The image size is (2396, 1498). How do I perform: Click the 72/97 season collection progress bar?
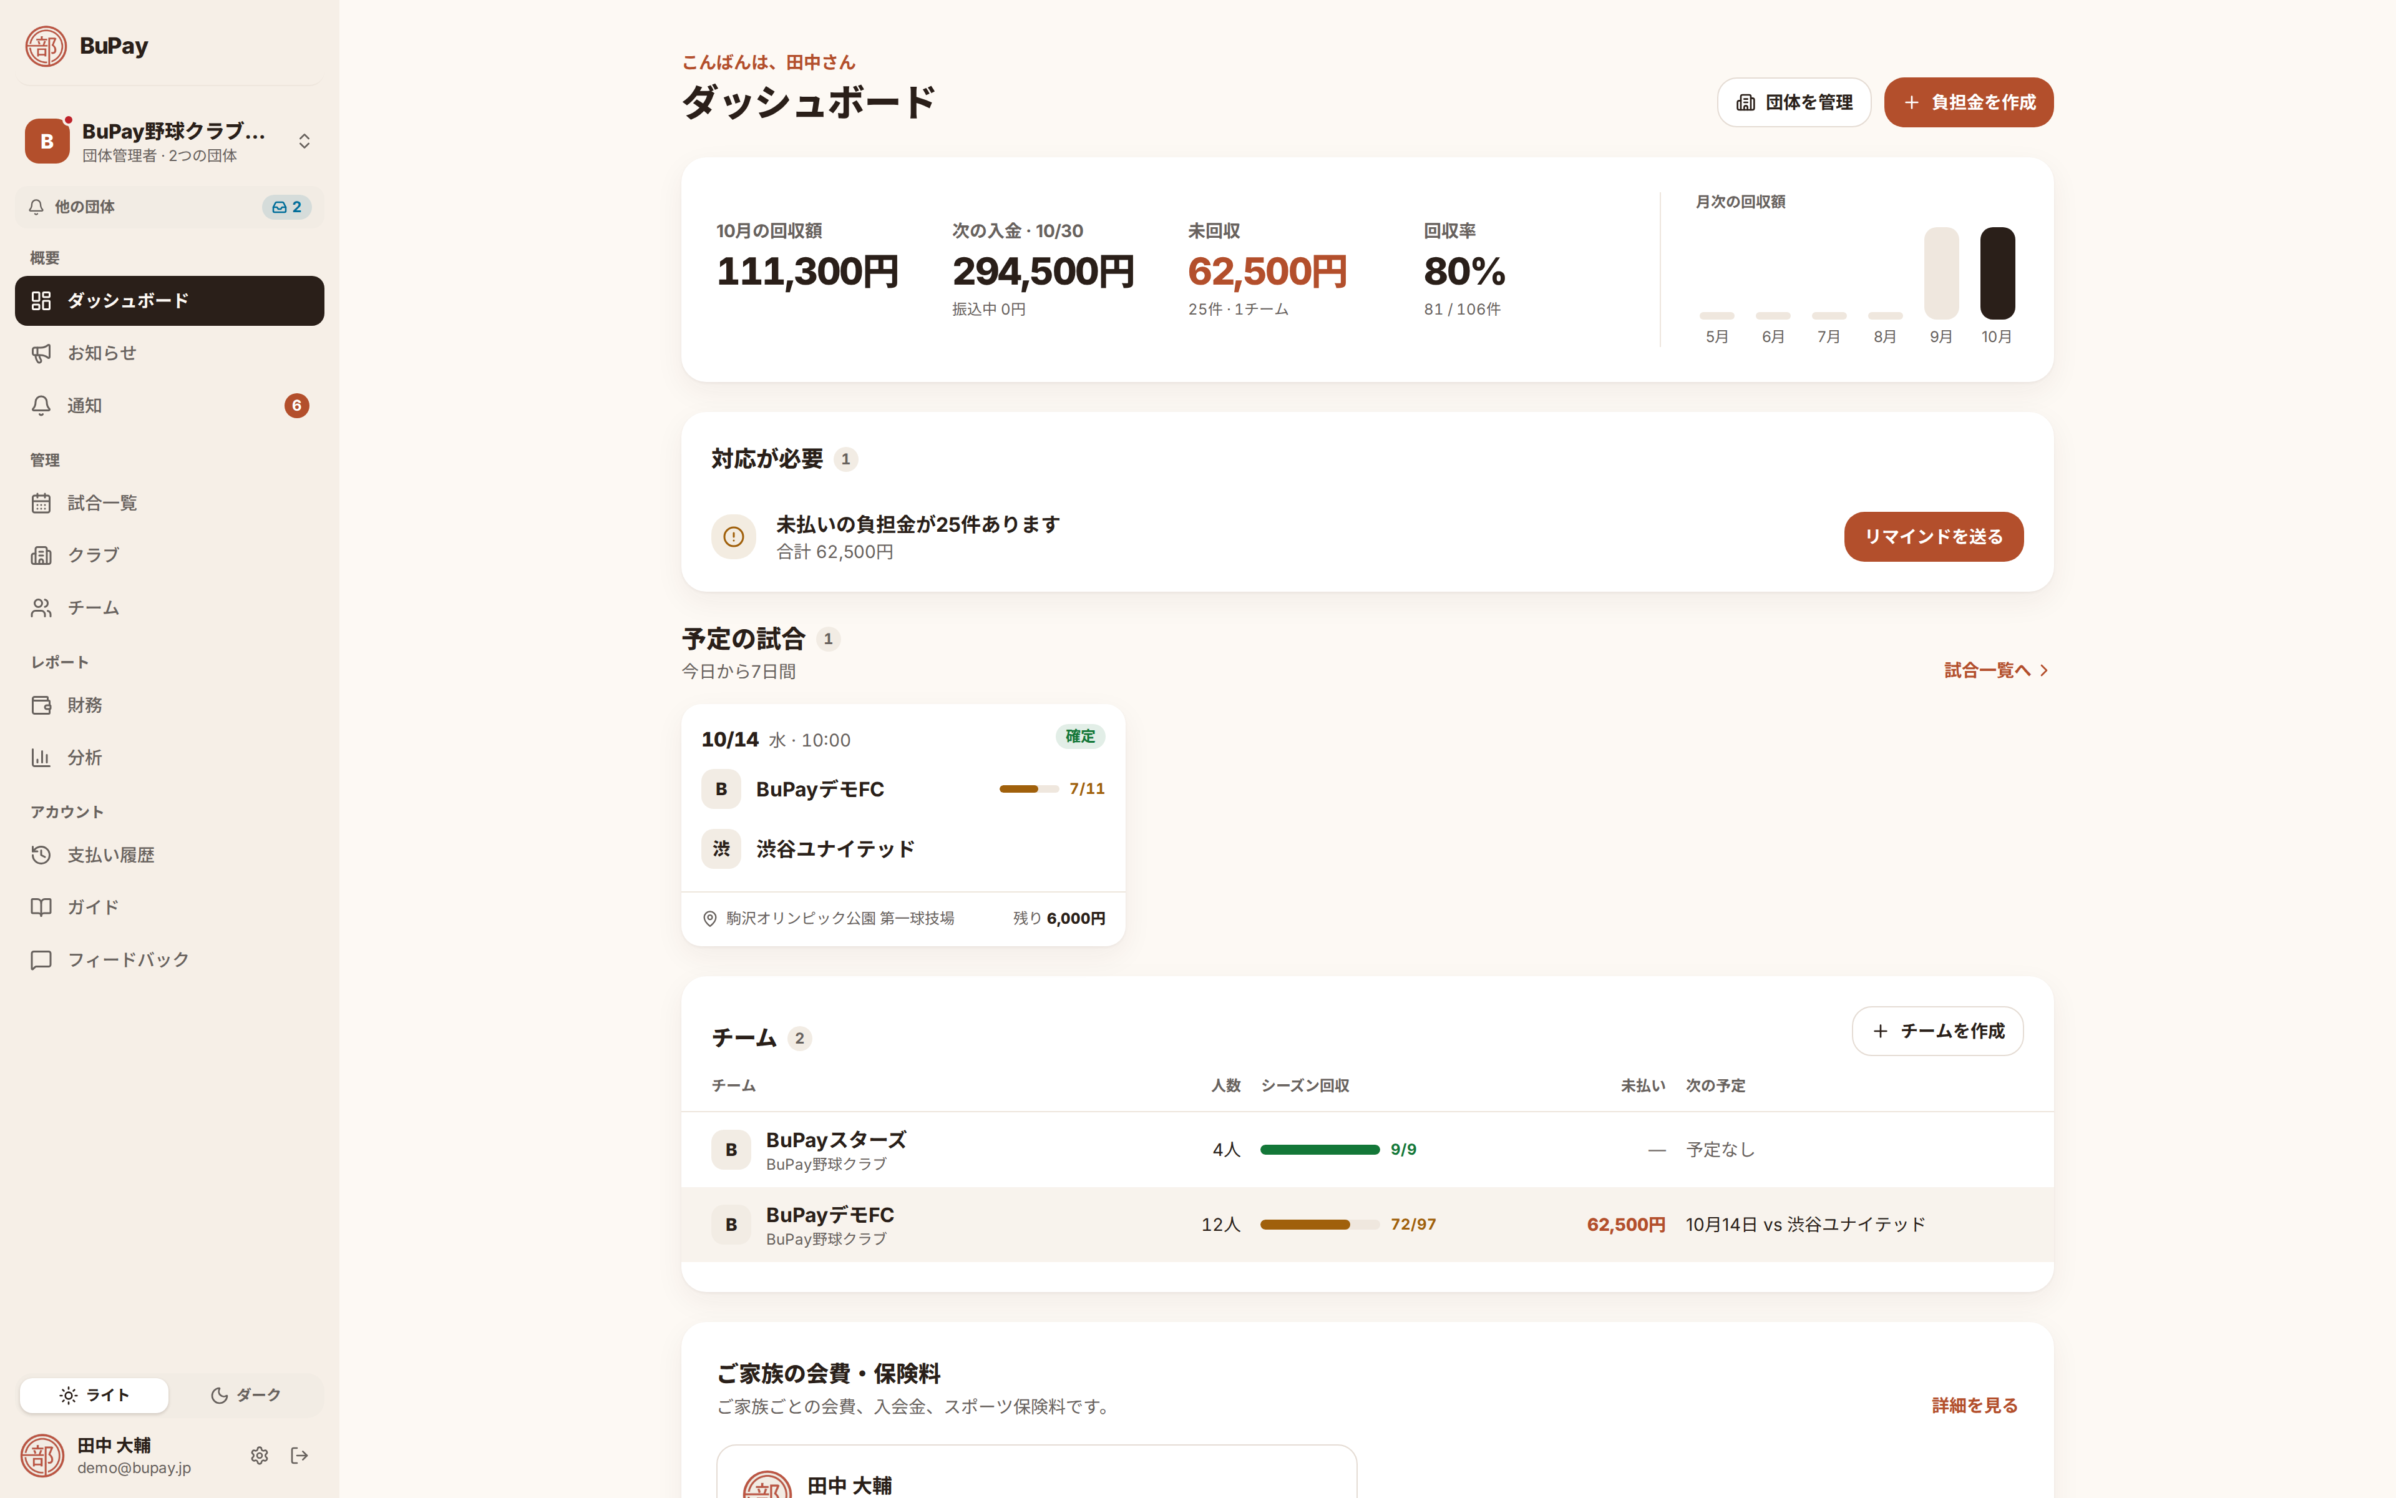tap(1320, 1225)
